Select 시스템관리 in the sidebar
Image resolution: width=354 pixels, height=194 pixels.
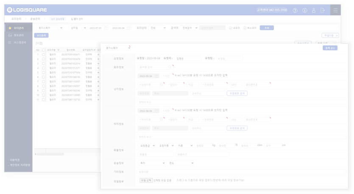20,42
